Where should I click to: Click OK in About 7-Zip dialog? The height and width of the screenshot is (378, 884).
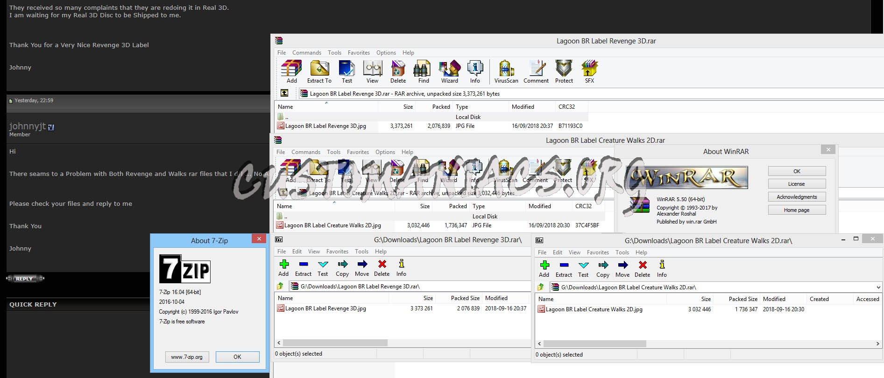tap(237, 357)
